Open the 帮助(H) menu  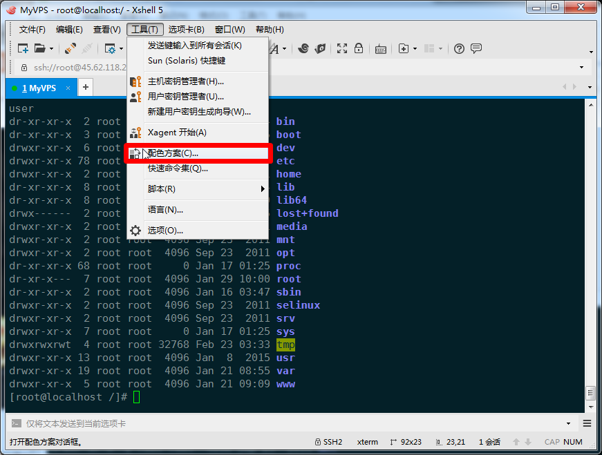click(270, 30)
